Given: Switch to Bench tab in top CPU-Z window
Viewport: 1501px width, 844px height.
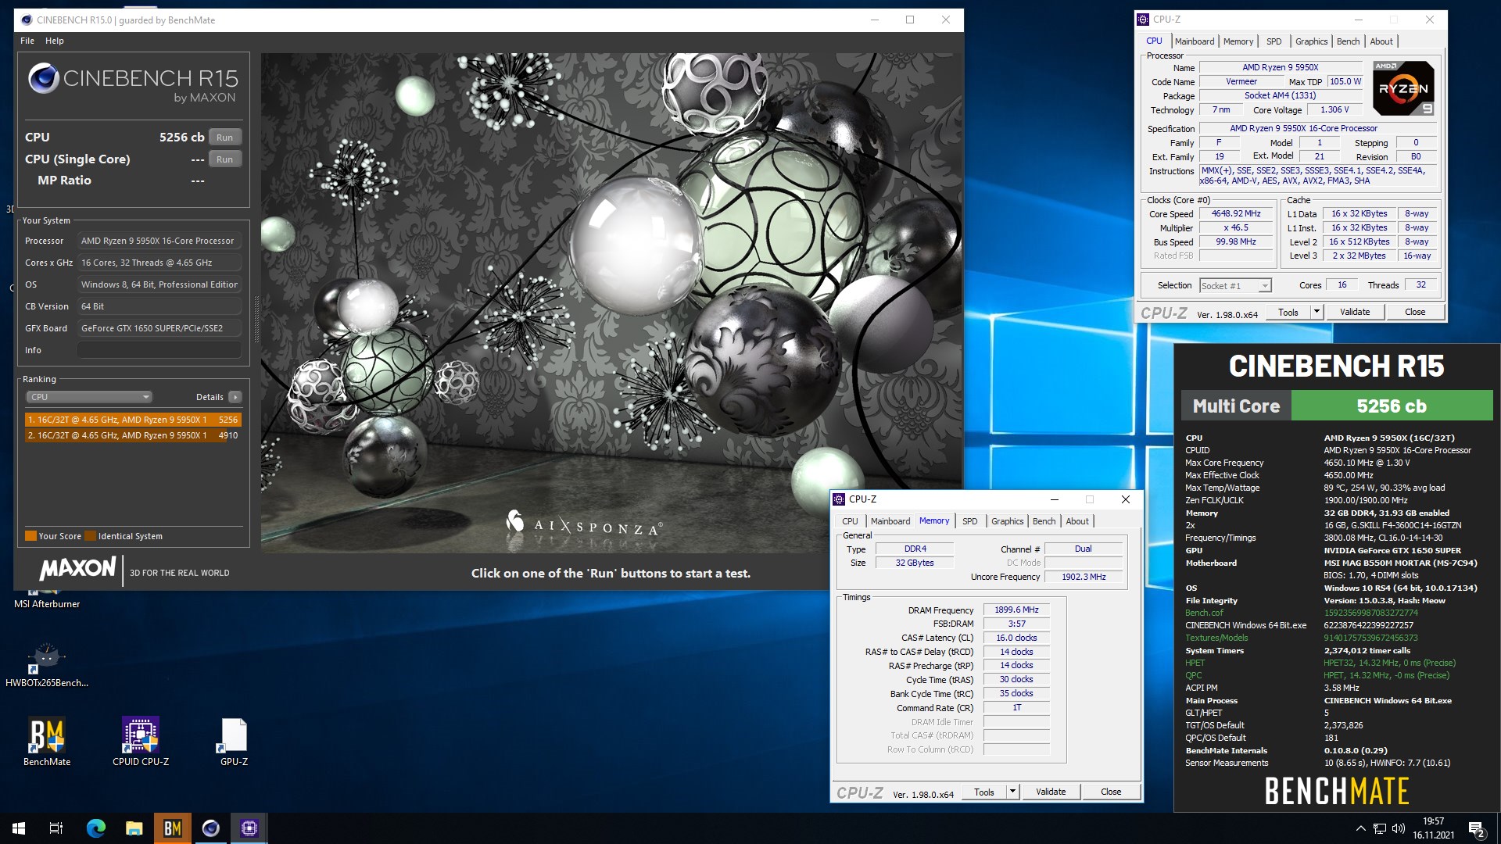Looking at the screenshot, I should pyautogui.click(x=1349, y=41).
